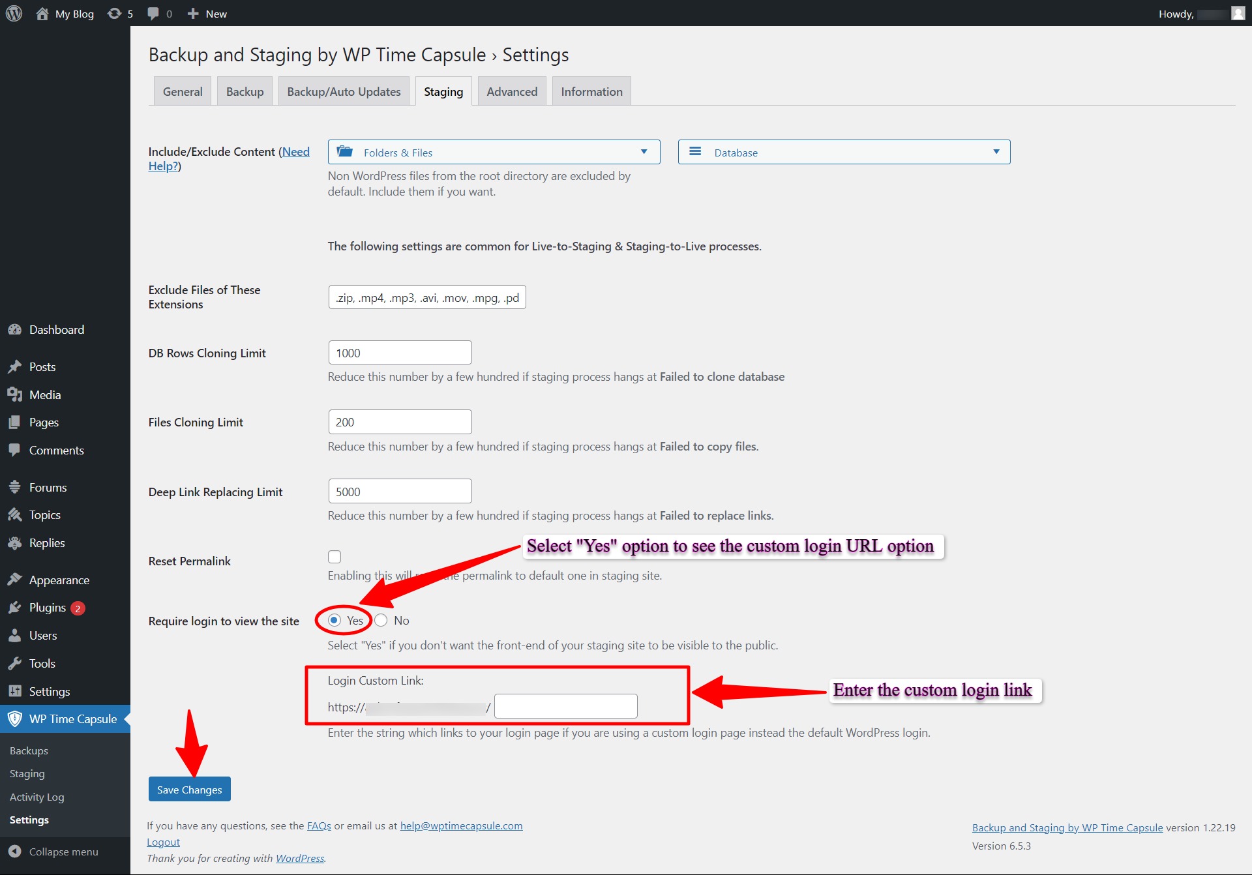Click the DB Rows Cloning Limit field
Screen dimensions: 1252x875
coord(400,353)
